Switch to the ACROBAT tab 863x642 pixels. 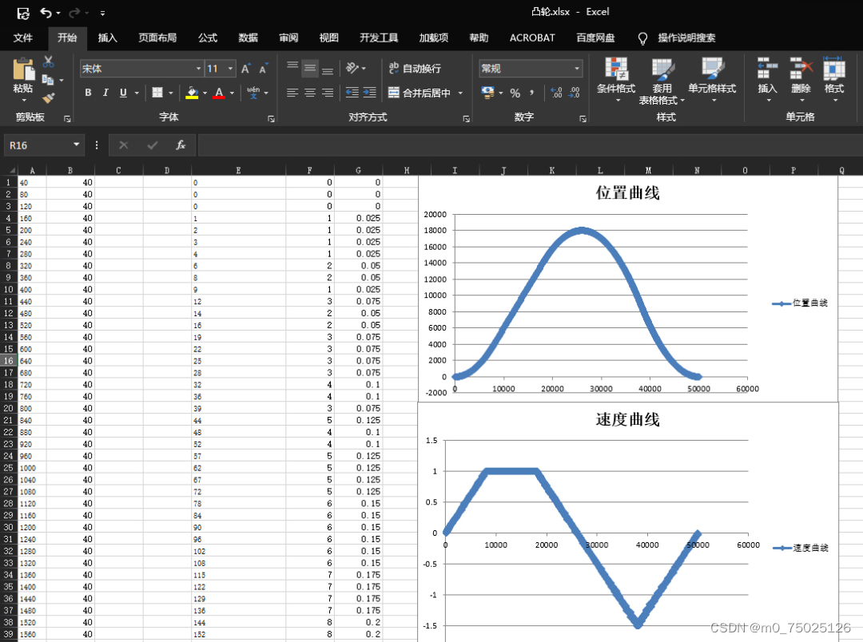(x=532, y=38)
